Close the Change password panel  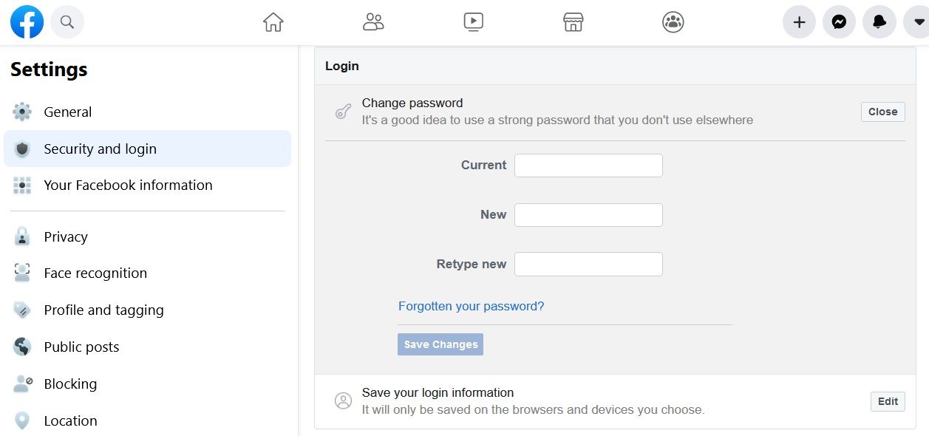tap(882, 112)
